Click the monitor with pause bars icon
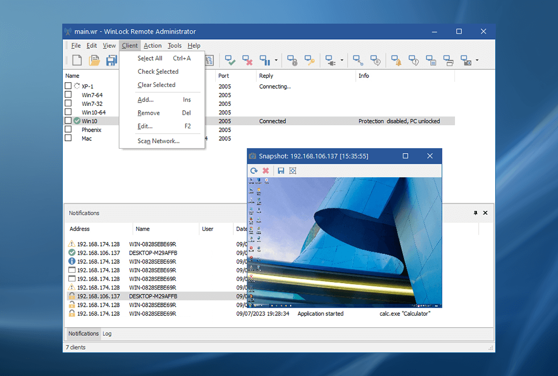Screen dimensions: 558x376 click(265, 60)
